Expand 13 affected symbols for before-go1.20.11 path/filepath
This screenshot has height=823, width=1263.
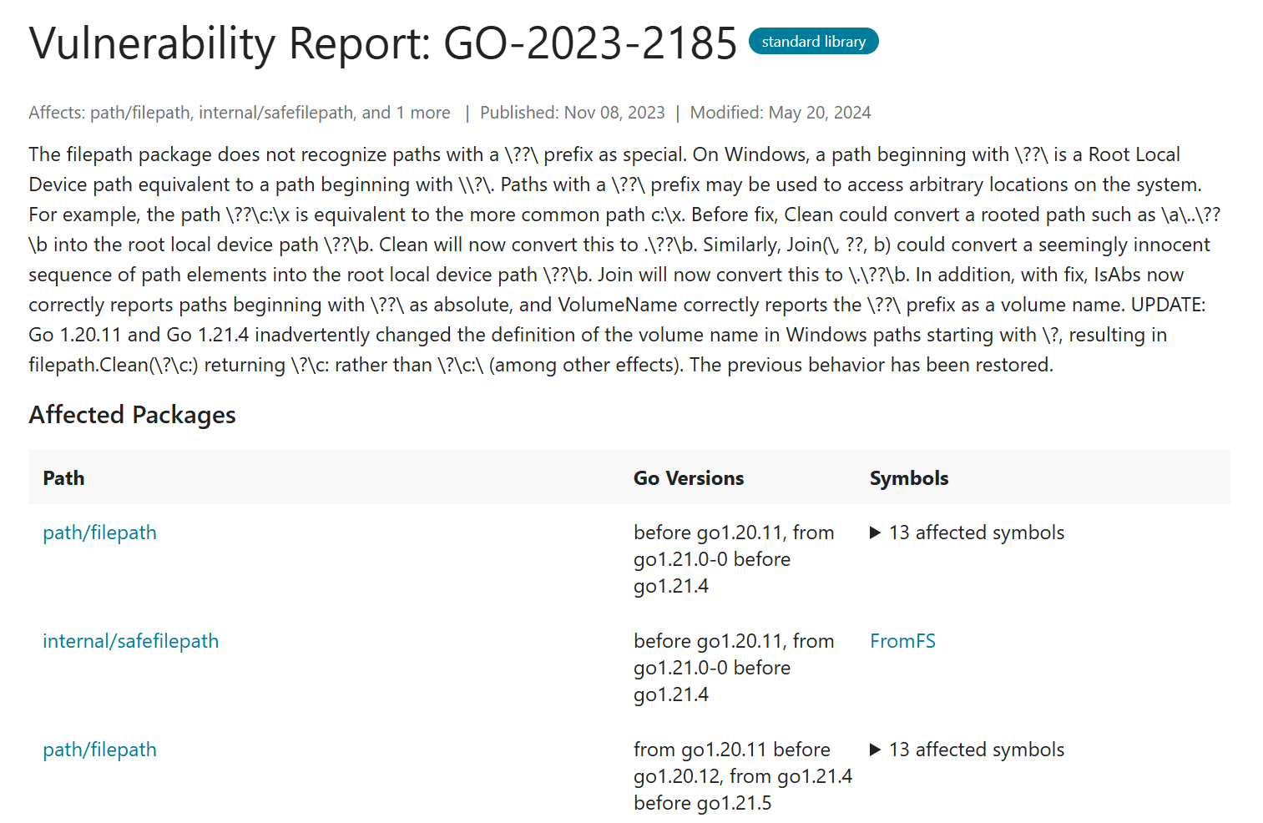967,533
